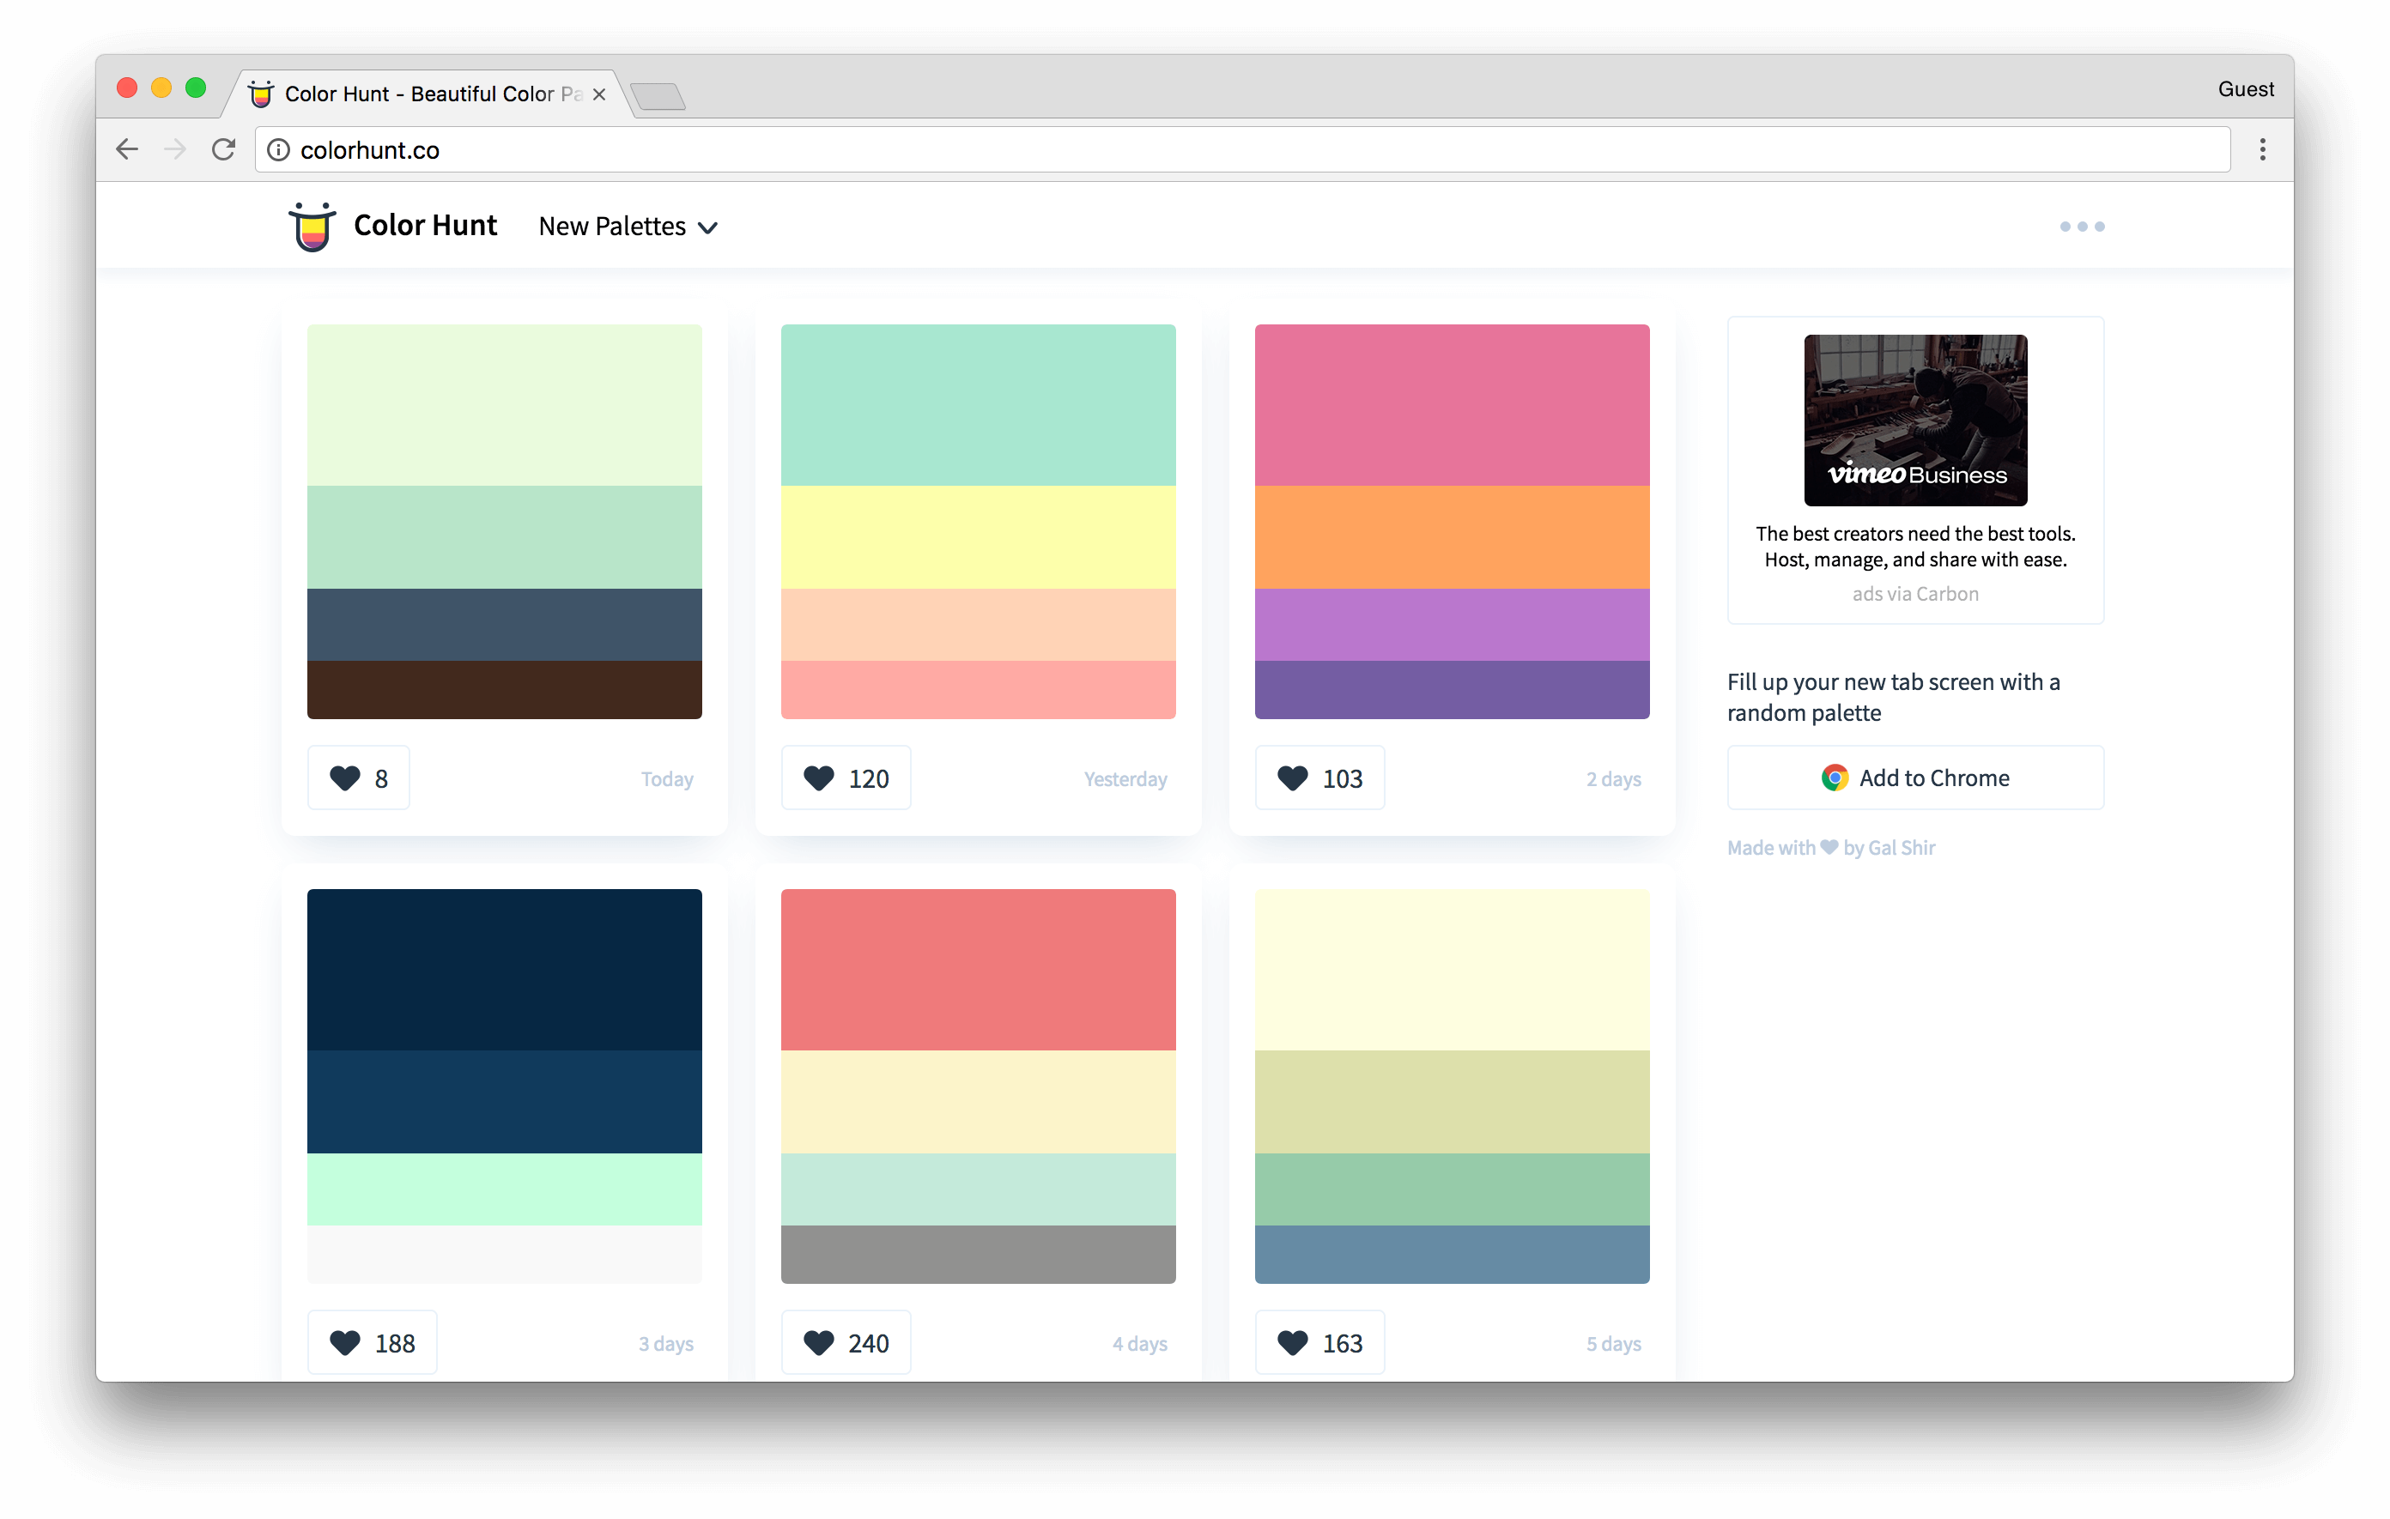Select the Color Hunt browser tab
This screenshot has height=1519, width=2390.
click(x=417, y=94)
